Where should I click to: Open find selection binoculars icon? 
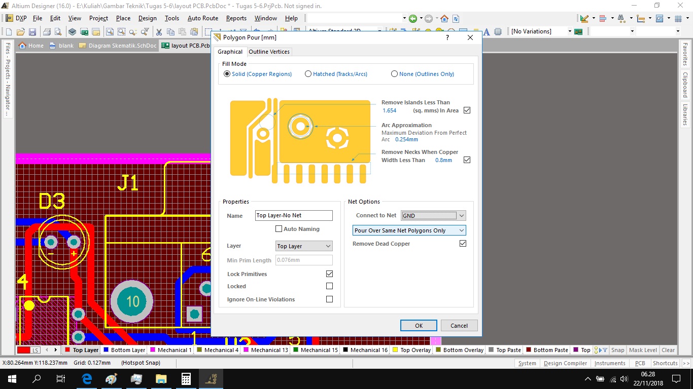pyautogui.click(x=622, y=18)
